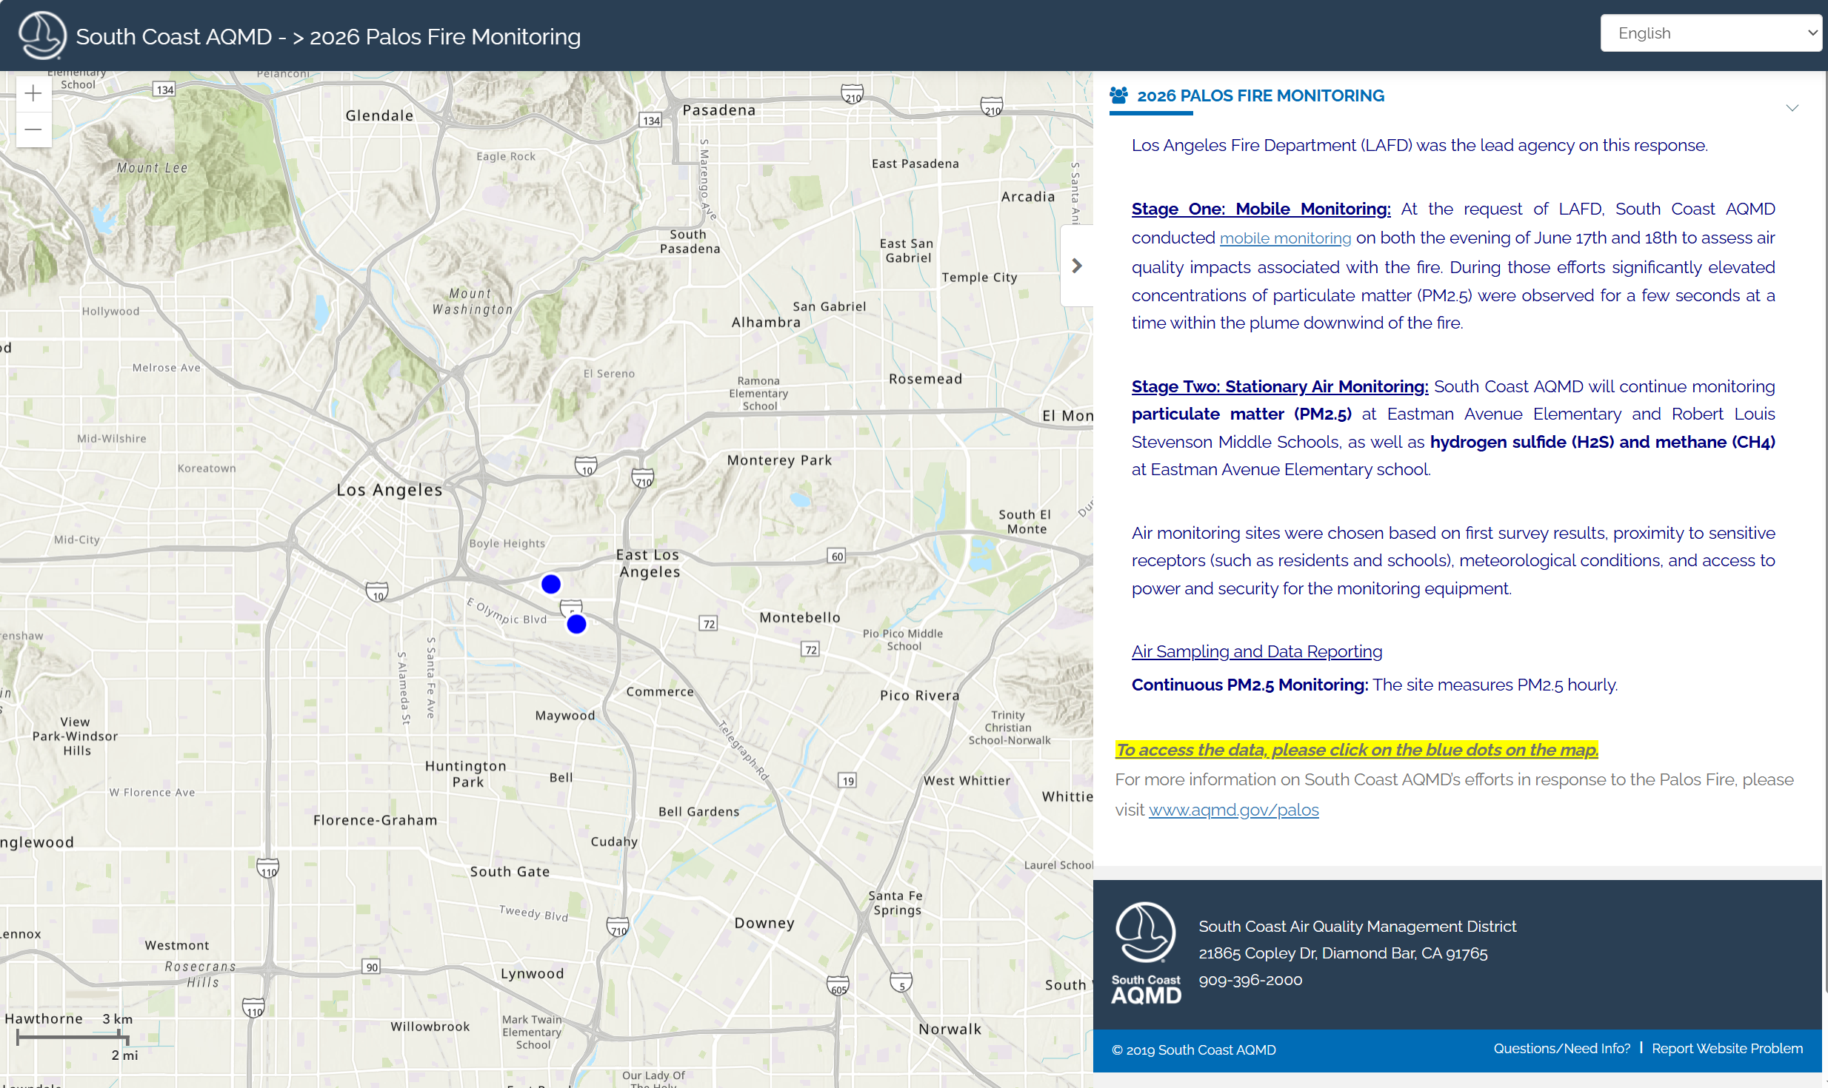Open the mobile monitoring link
Viewport: 1828px width, 1088px height.
[x=1285, y=238]
